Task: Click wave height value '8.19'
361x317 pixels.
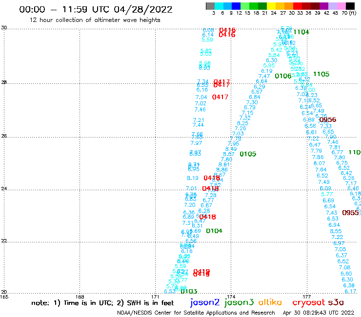Action: point(193,178)
